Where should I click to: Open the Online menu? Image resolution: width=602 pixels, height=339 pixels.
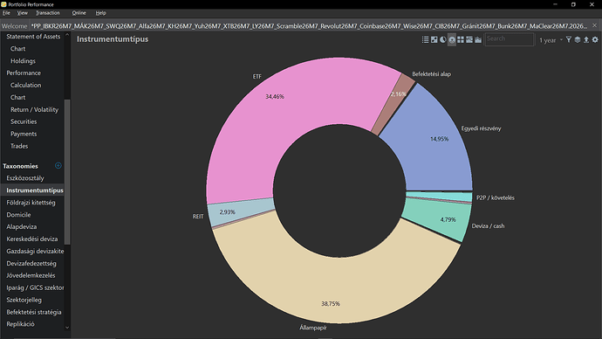[x=79, y=13]
